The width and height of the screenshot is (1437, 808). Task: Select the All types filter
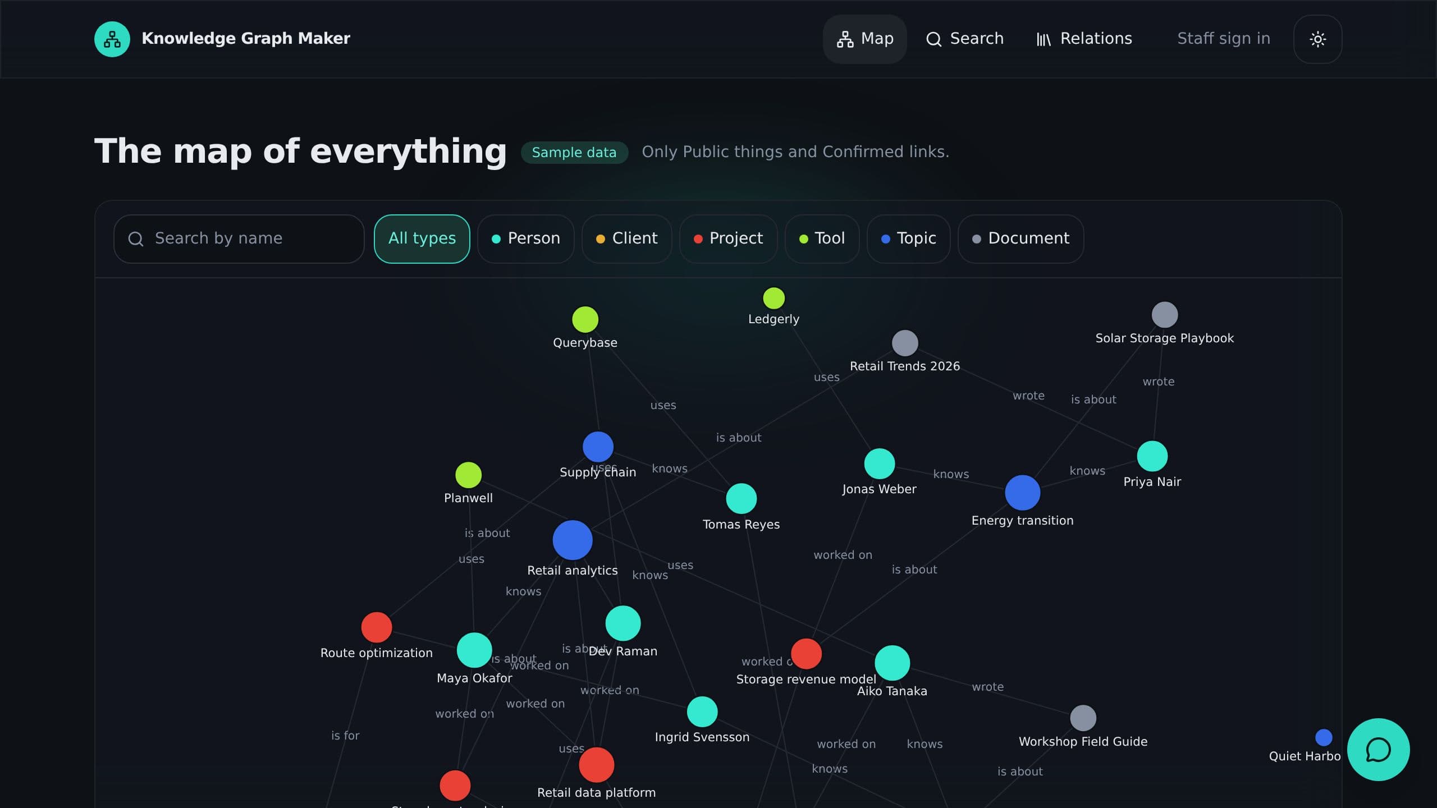point(422,239)
